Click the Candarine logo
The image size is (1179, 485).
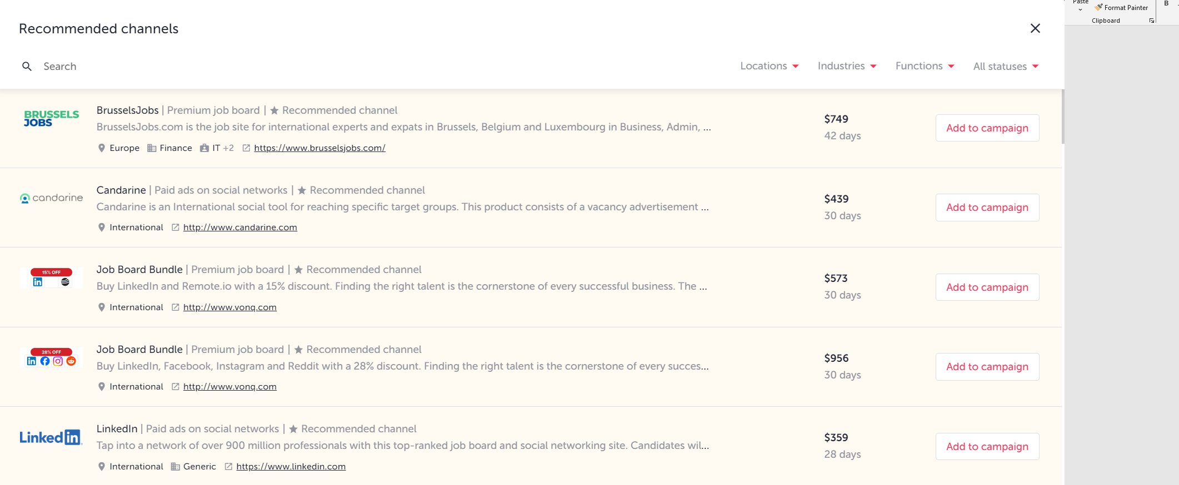[x=51, y=198]
